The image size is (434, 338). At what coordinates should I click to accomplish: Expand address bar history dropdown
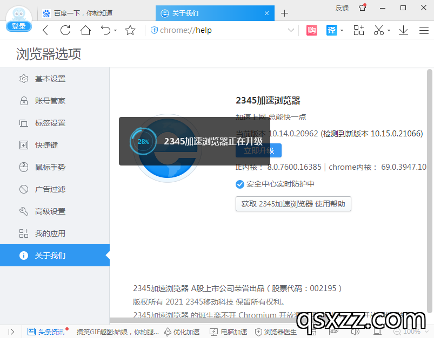[x=291, y=30]
